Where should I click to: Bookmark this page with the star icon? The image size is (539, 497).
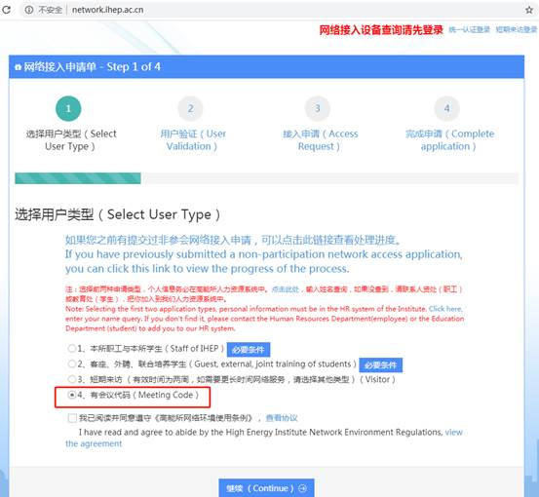coord(529,10)
